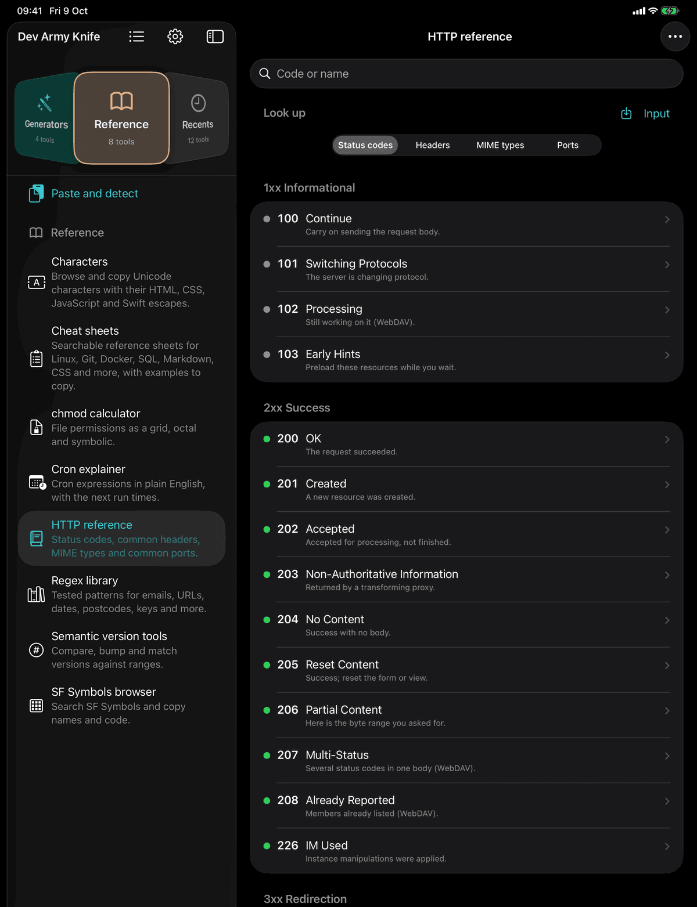Expand 200 OK row chevron
Viewport: 697px width, 907px height.
[x=667, y=439]
